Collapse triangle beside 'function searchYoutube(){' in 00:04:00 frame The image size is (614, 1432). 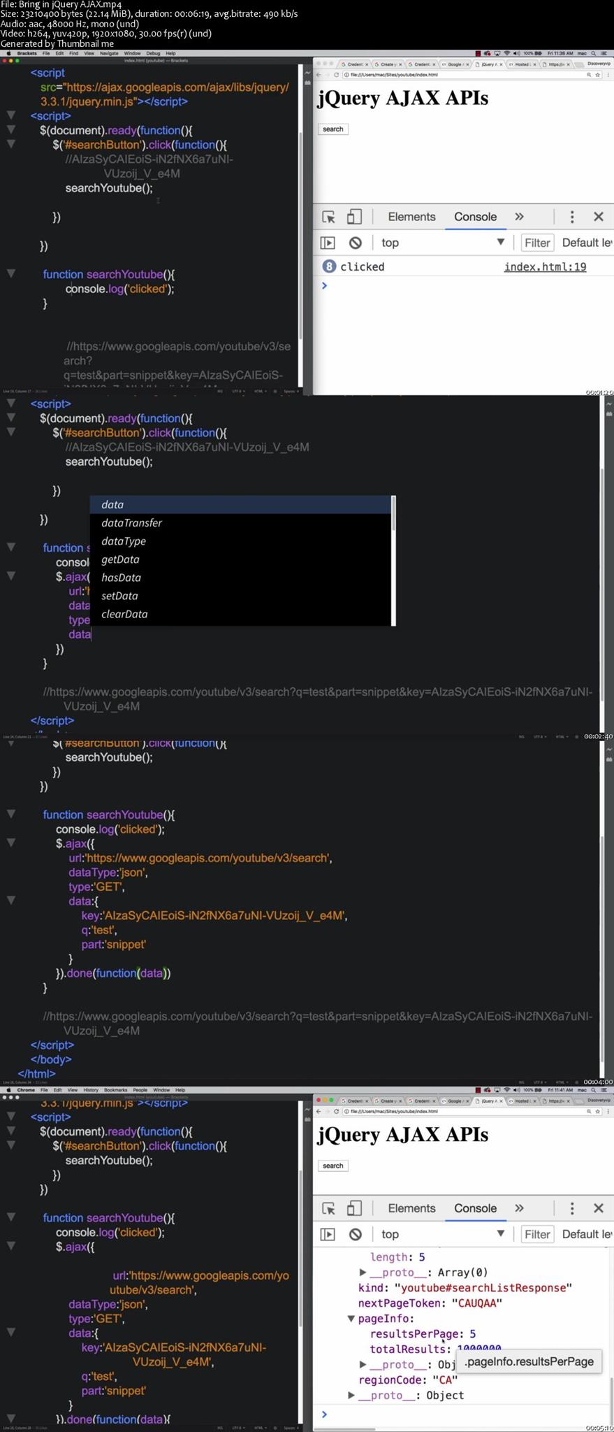11,814
